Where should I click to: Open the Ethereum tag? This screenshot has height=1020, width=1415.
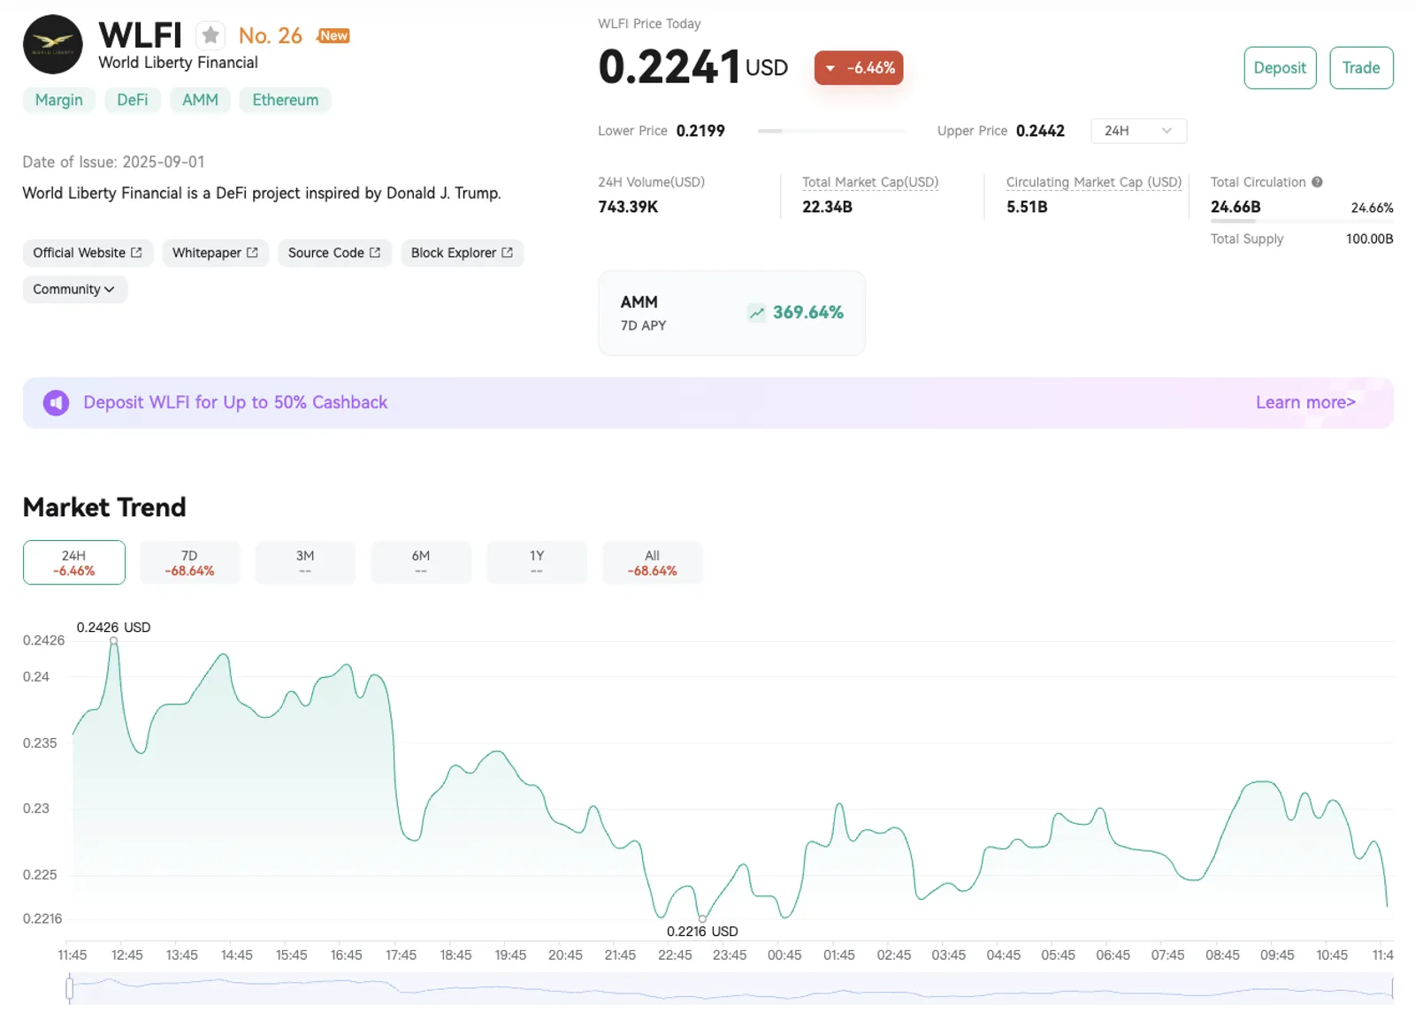pos(286,100)
